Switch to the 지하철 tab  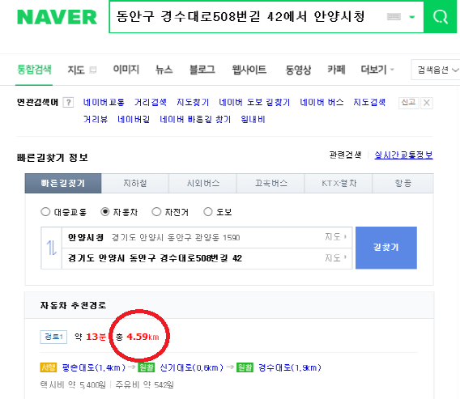pyautogui.click(x=135, y=183)
